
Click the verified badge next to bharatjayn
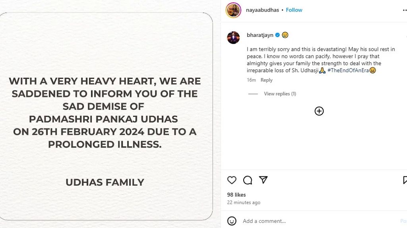point(277,35)
